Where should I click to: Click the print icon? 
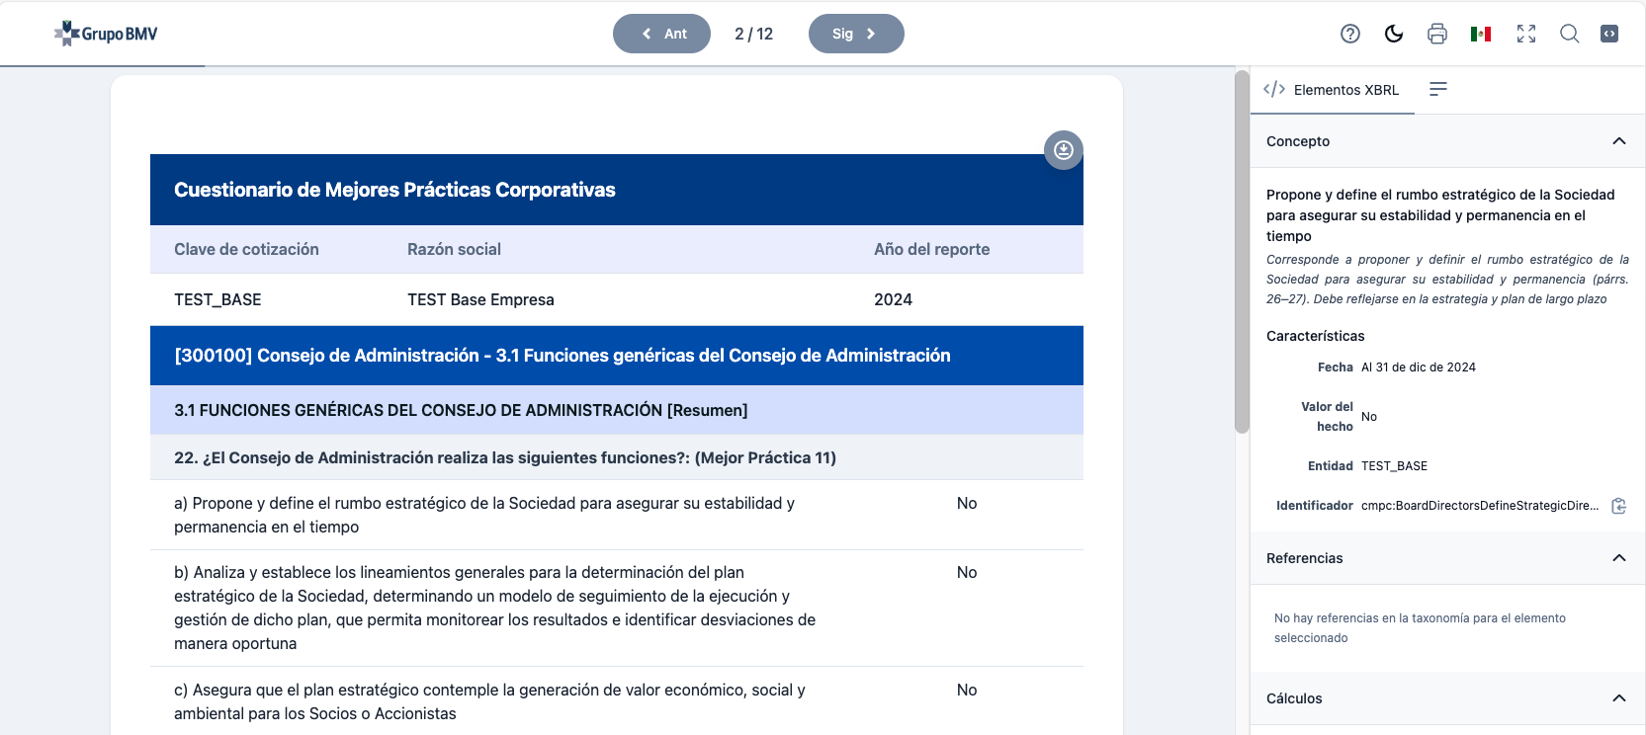coord(1437,34)
